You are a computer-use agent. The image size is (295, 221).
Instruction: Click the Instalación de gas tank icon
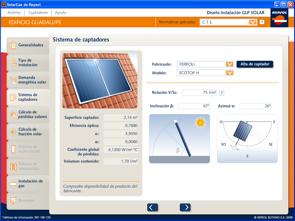(13, 184)
